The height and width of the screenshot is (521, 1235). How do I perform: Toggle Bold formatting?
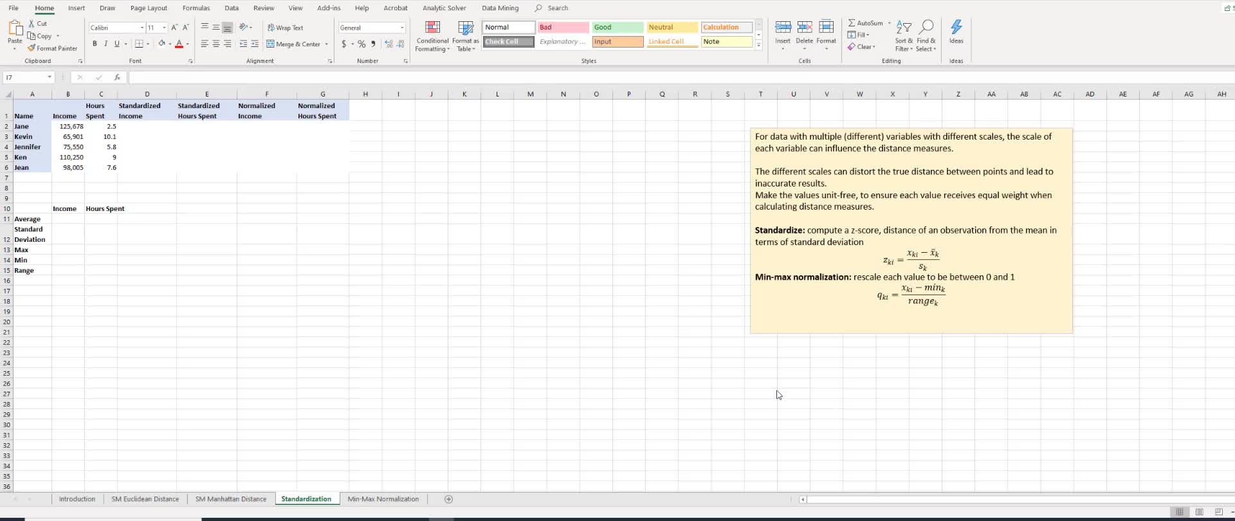click(x=95, y=44)
